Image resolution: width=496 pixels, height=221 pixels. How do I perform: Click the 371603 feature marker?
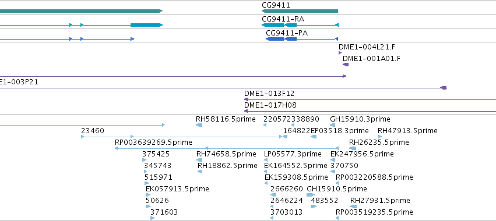click(x=152, y=218)
